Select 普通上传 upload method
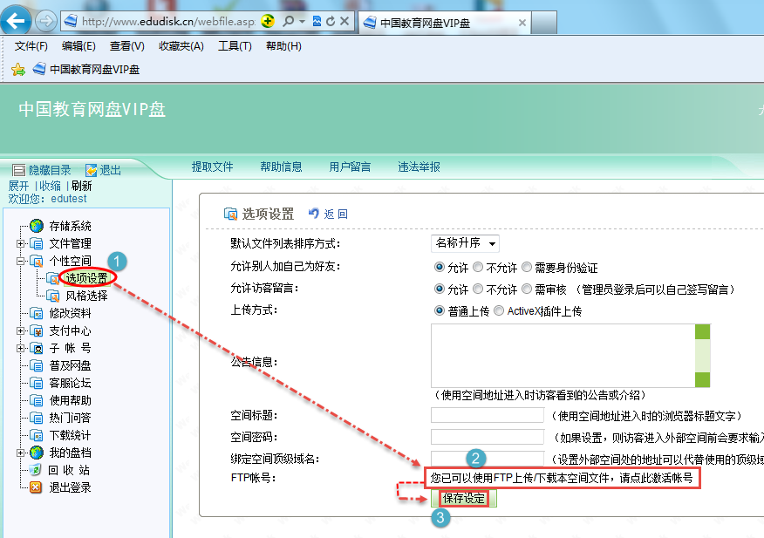 440,310
